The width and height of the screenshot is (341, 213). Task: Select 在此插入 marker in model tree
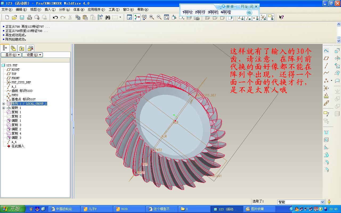[x=18, y=146]
